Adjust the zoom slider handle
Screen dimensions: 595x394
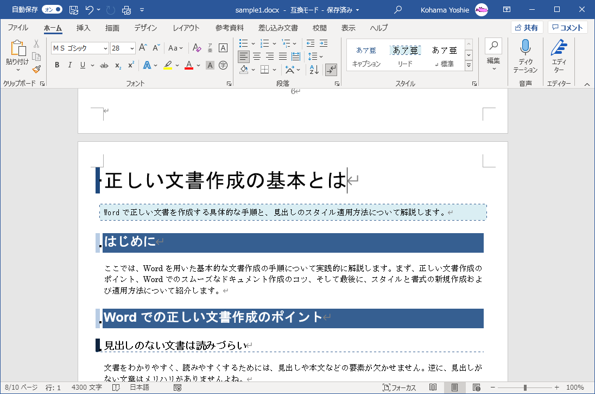click(525, 387)
